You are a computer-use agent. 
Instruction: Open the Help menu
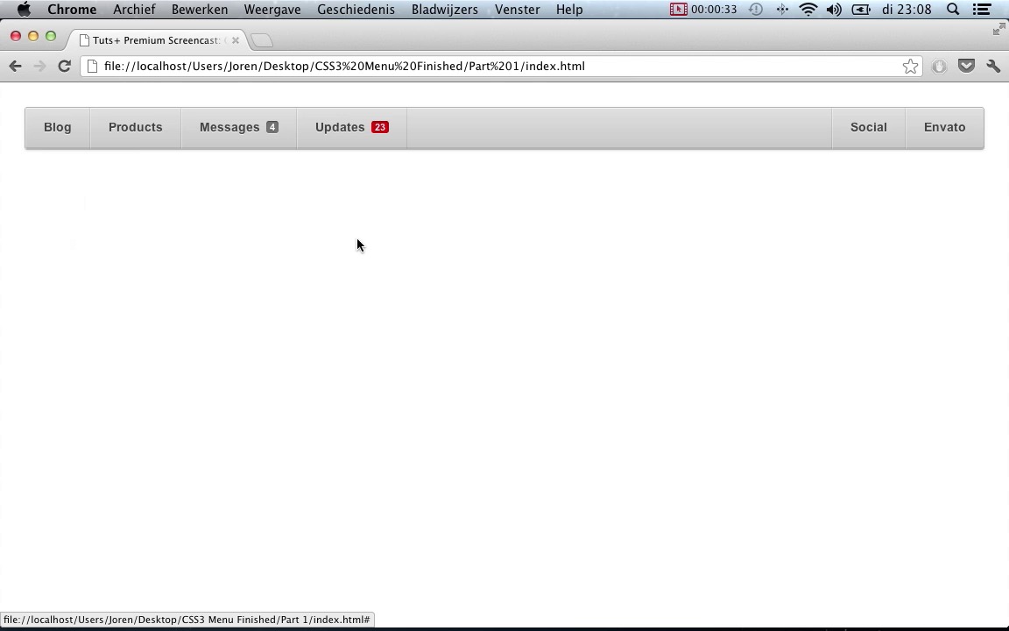pyautogui.click(x=569, y=9)
